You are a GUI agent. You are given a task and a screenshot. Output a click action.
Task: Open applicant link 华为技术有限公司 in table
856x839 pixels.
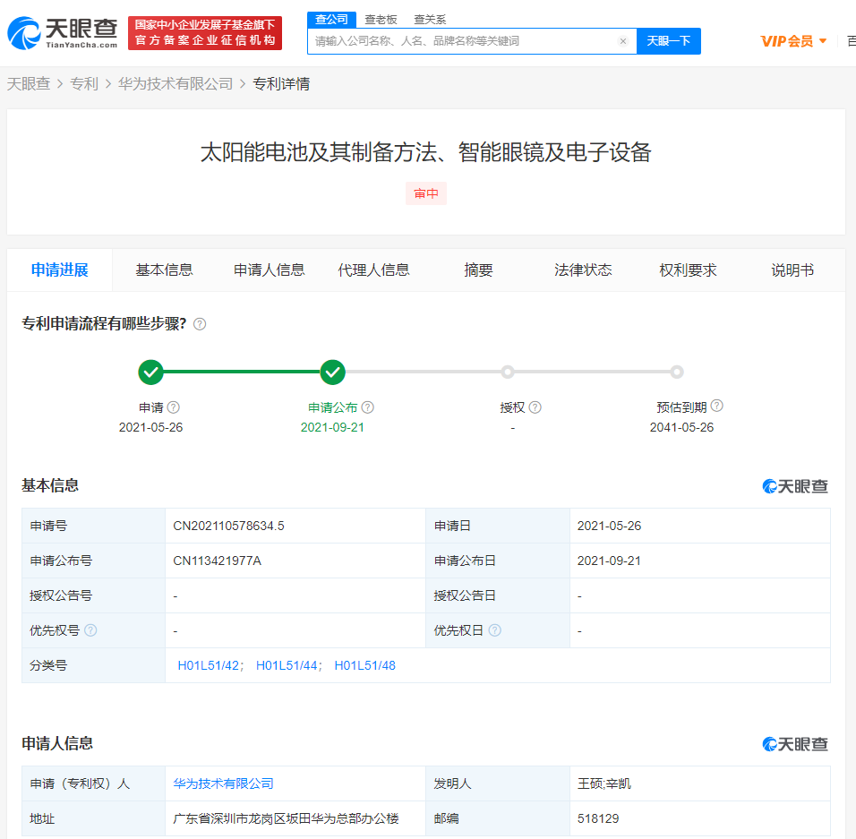point(223,783)
